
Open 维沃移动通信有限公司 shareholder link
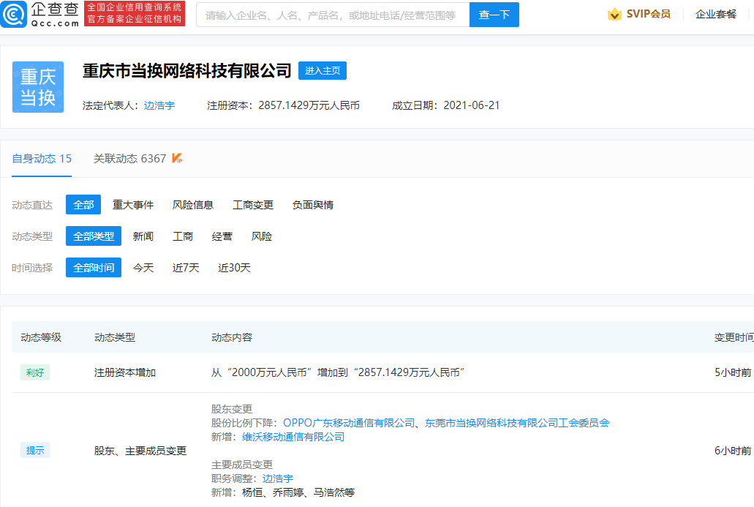click(293, 437)
